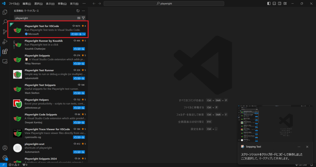The width and height of the screenshot is (316, 167).
Task: Open the Source Control view
Action: [x=5, y=32]
